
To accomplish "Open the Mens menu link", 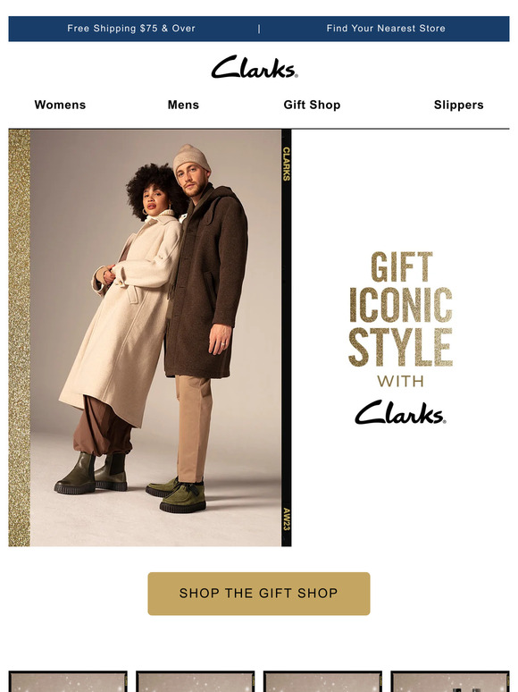I will [x=183, y=105].
